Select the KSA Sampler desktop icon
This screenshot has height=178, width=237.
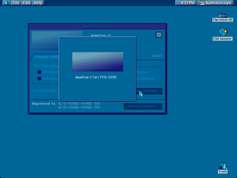coord(222,34)
